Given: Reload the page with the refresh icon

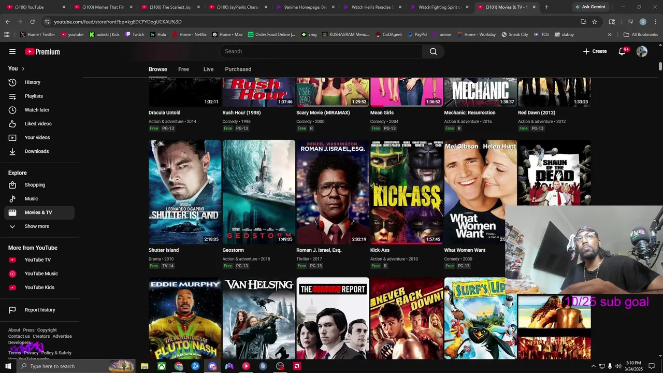Looking at the screenshot, I should (x=32, y=22).
